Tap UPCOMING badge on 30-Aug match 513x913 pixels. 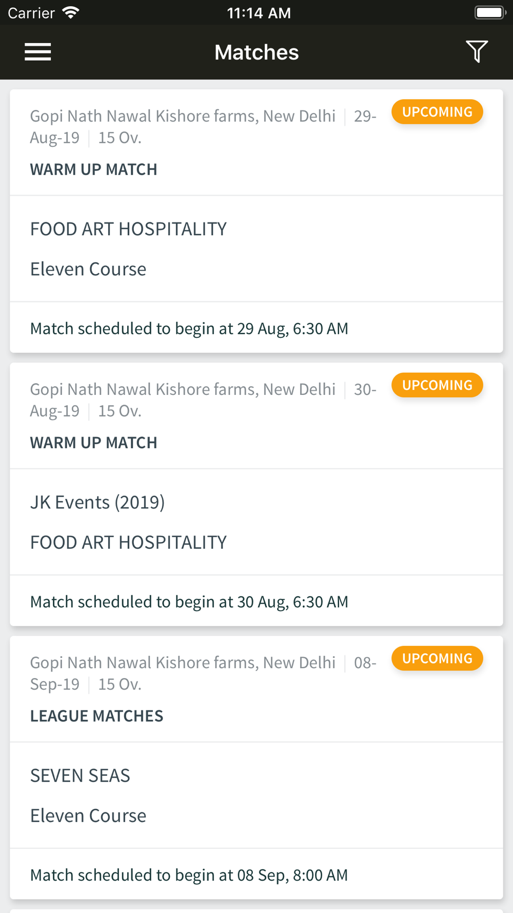[437, 385]
